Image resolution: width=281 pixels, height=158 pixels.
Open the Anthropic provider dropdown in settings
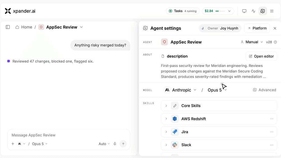click(180, 90)
